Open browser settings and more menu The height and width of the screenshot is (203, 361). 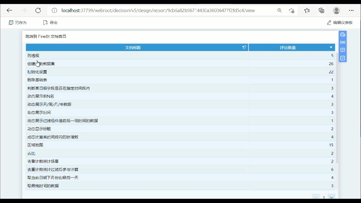[x=351, y=10]
